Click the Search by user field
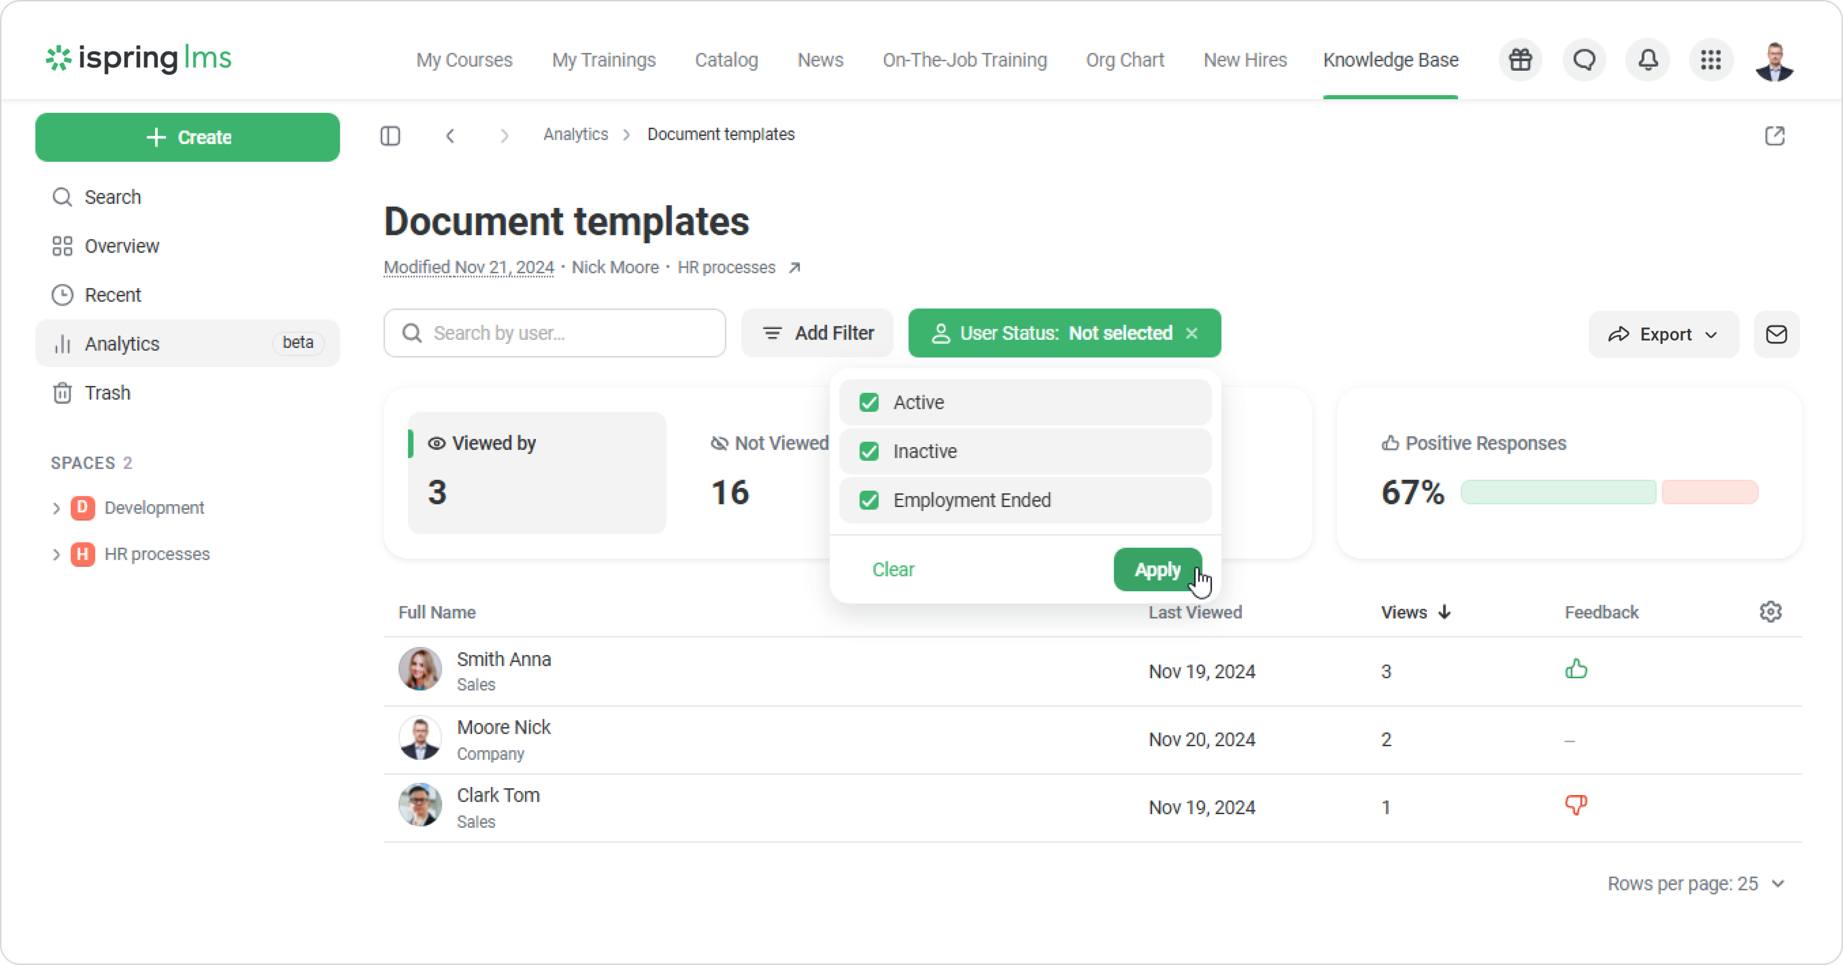This screenshot has width=1843, height=965. click(555, 333)
